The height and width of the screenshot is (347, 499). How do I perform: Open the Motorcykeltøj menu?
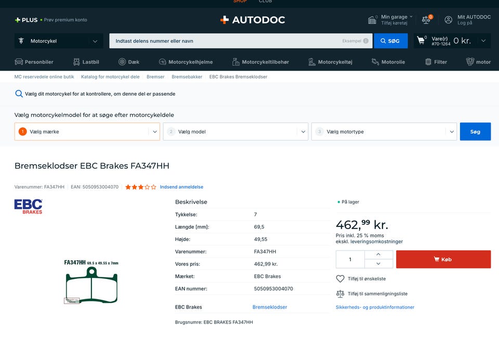tap(330, 62)
